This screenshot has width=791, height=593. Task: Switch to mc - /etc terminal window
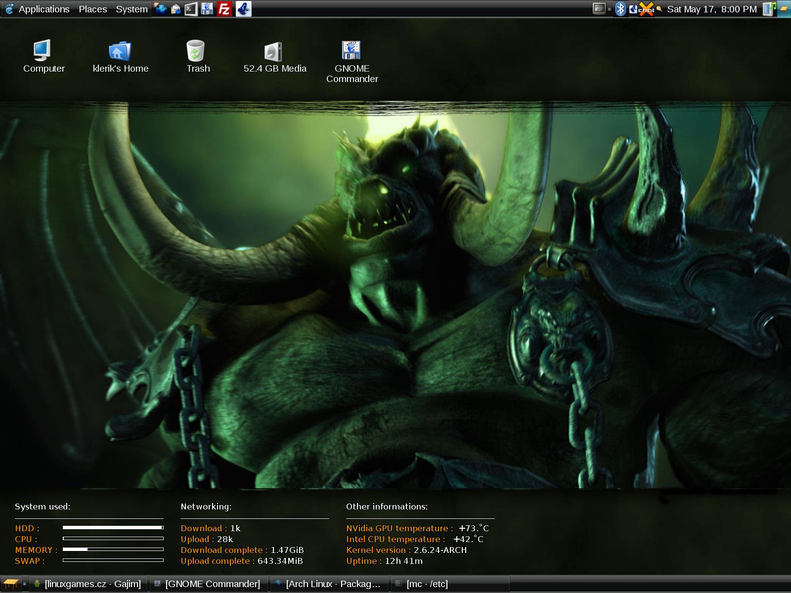(450, 584)
